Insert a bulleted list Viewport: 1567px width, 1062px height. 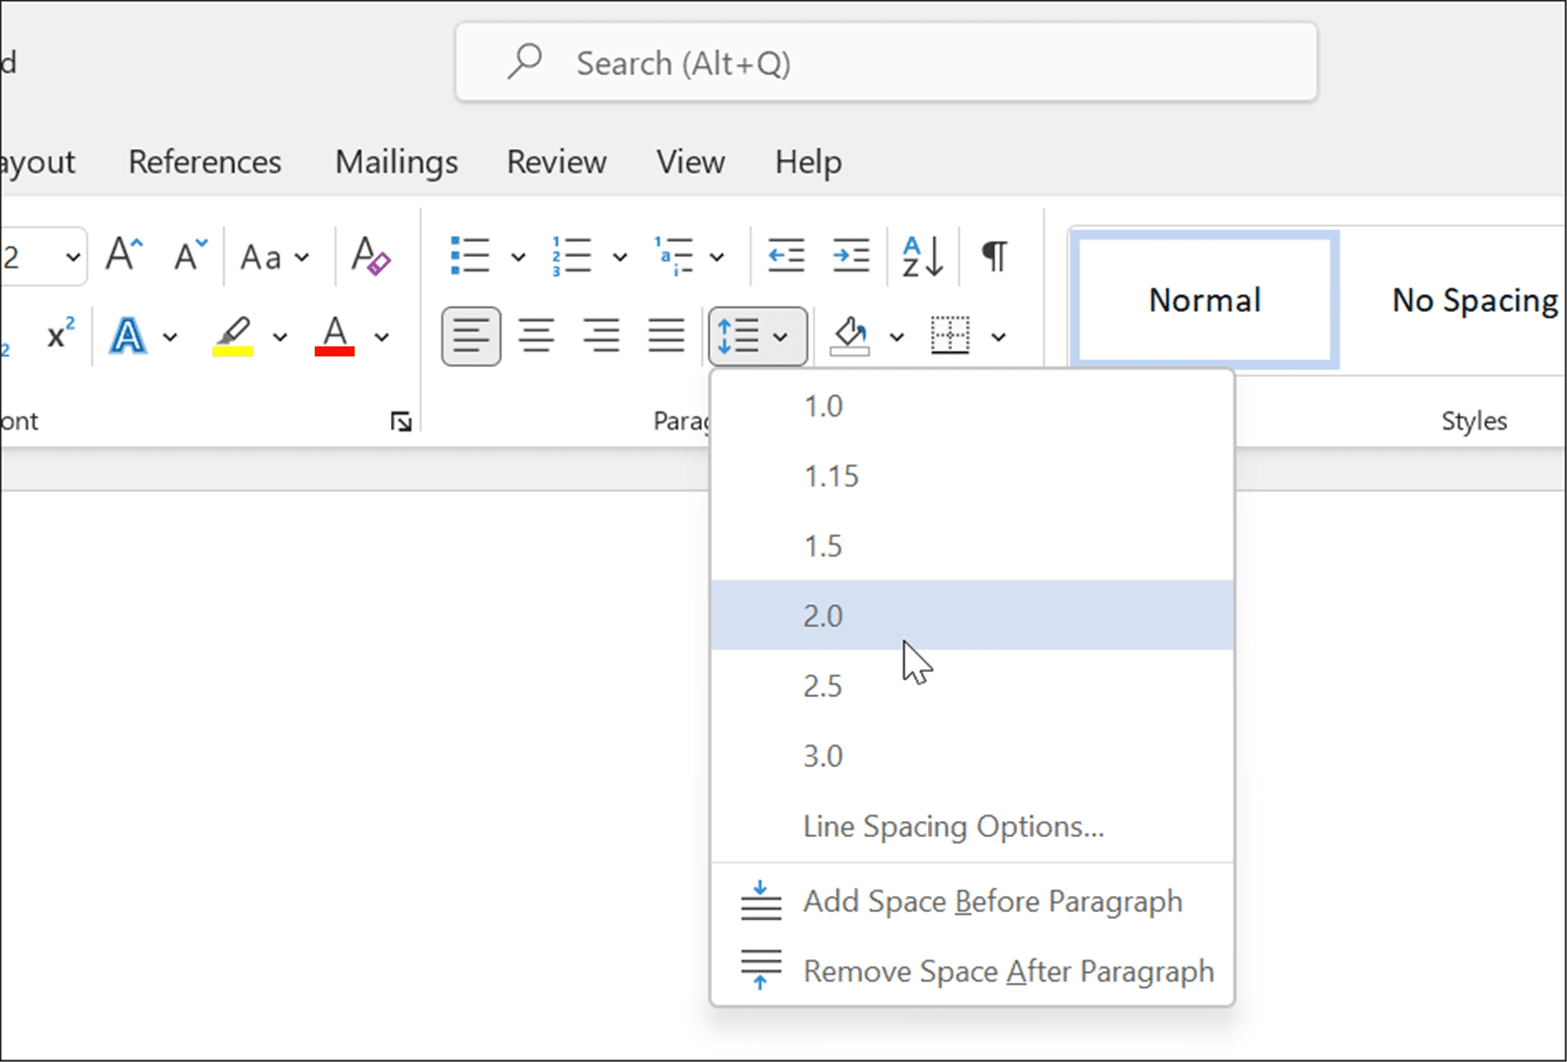tap(470, 256)
